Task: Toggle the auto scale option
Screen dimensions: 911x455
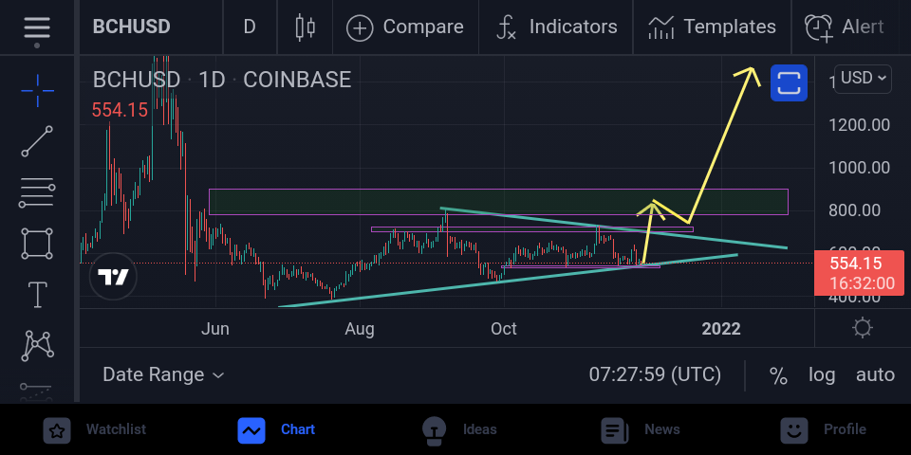Action: (875, 375)
